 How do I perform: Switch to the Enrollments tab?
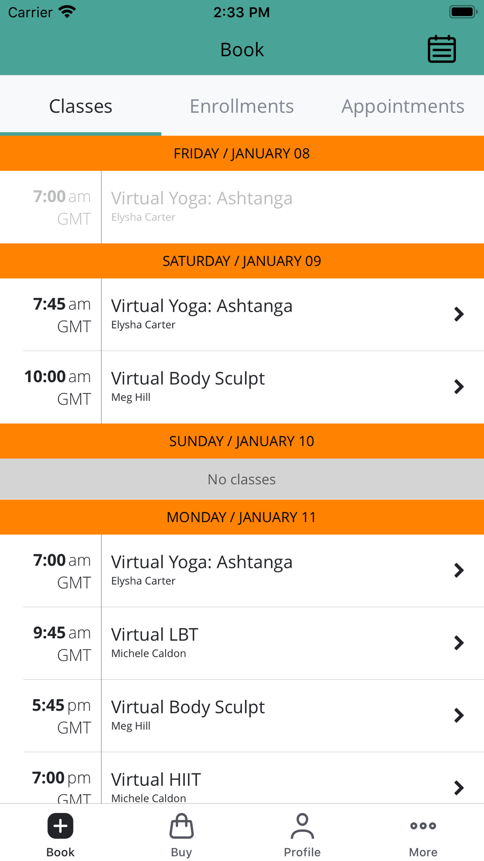pyautogui.click(x=242, y=106)
